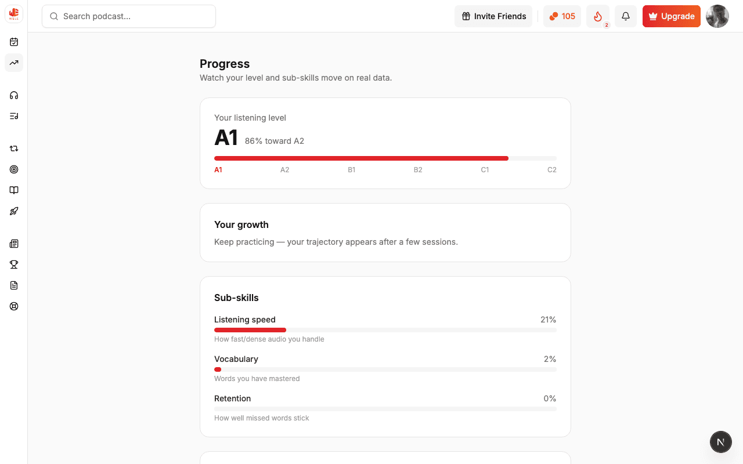Open the newspaper sidebar icon

point(14,244)
